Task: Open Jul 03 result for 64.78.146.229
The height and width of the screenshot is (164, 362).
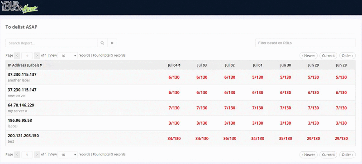Action: click(202, 108)
